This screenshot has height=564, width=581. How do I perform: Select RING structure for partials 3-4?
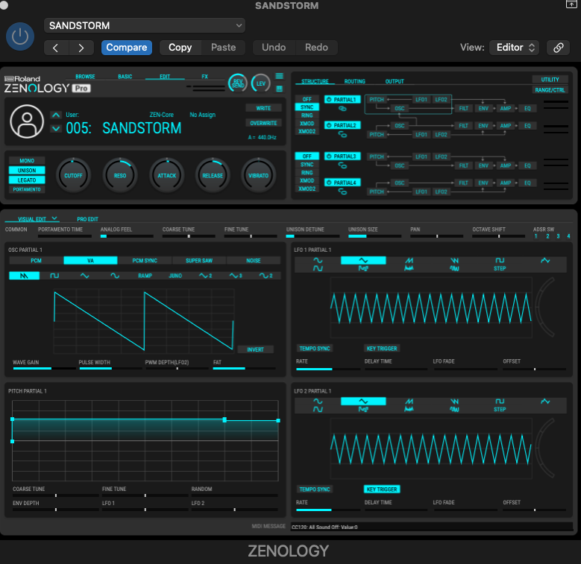307,172
